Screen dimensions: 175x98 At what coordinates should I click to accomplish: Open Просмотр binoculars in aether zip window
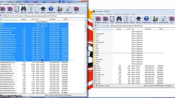point(24,10)
